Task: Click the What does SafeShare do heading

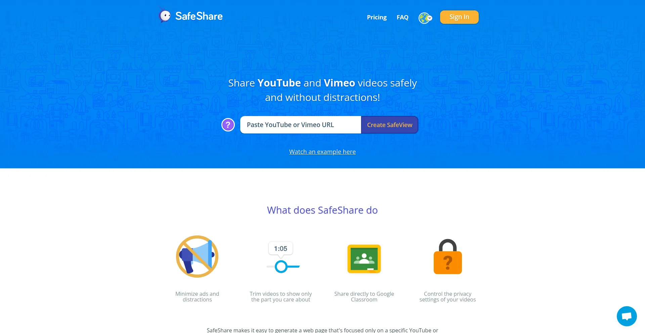Action: (322, 210)
